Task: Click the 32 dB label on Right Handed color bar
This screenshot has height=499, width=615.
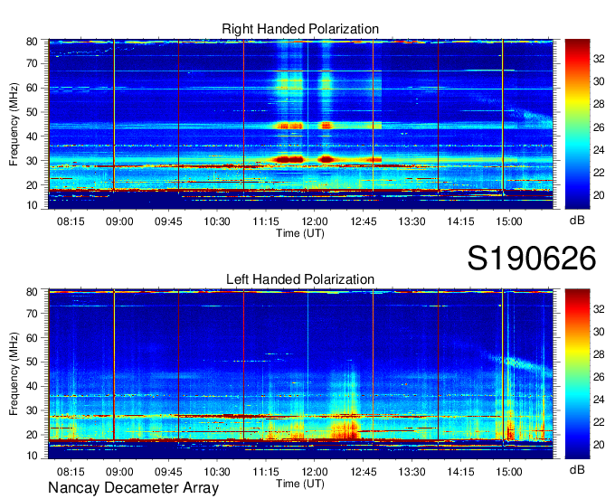Action: [x=599, y=59]
